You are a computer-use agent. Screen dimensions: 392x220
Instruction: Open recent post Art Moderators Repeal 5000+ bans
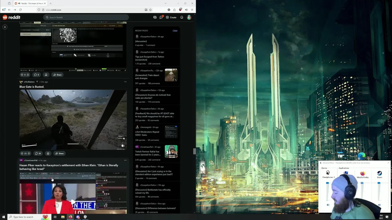tap(147, 133)
